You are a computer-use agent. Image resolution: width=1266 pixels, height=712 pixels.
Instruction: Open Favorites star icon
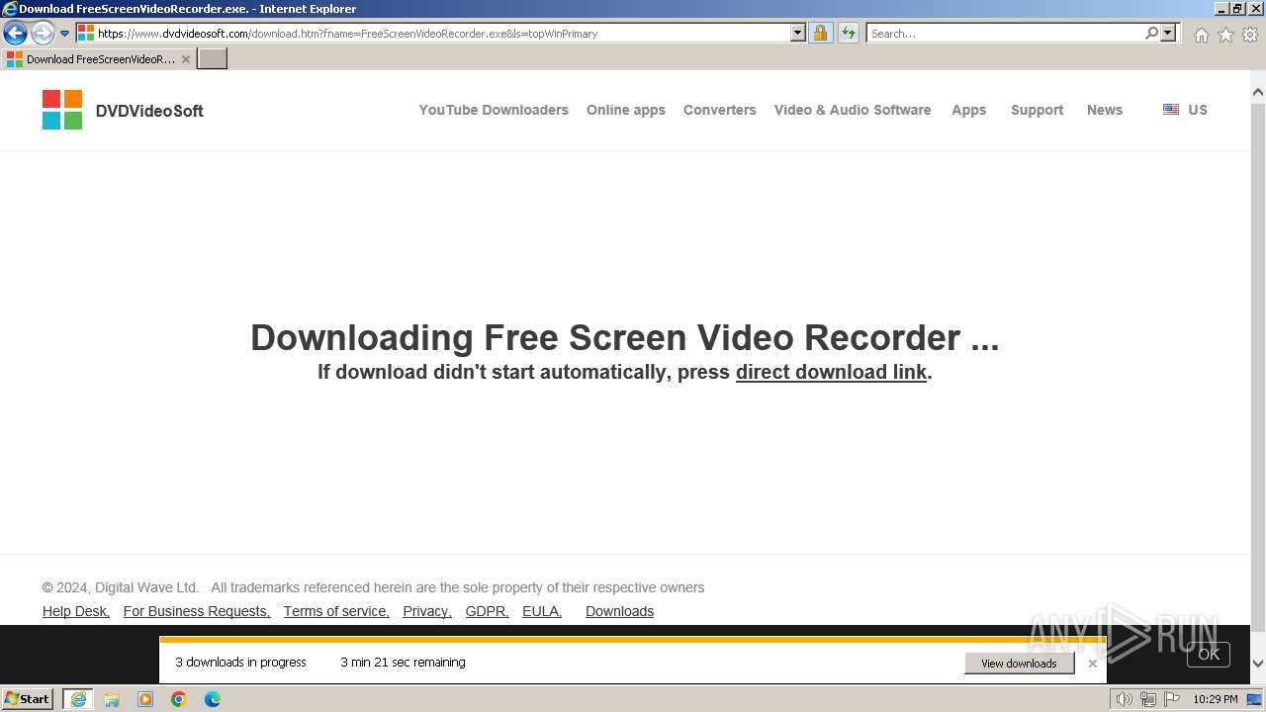tap(1225, 35)
